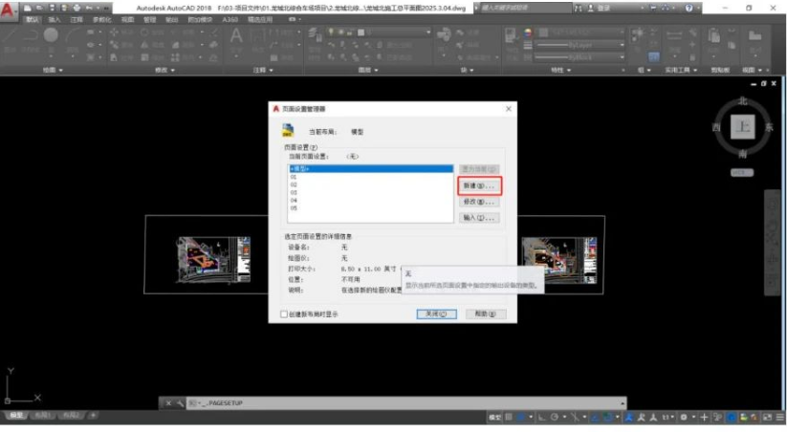The width and height of the screenshot is (787, 432).
Task: Toggle ortho mode in status bar
Action: pyautogui.click(x=542, y=417)
